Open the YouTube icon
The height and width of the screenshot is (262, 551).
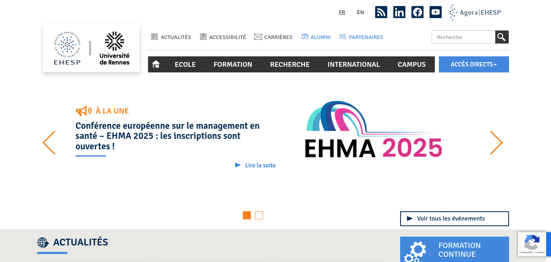pos(436,12)
